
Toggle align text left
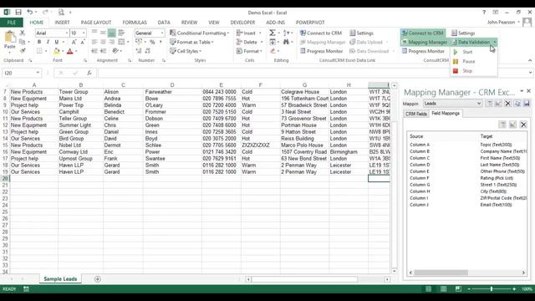[94, 42]
